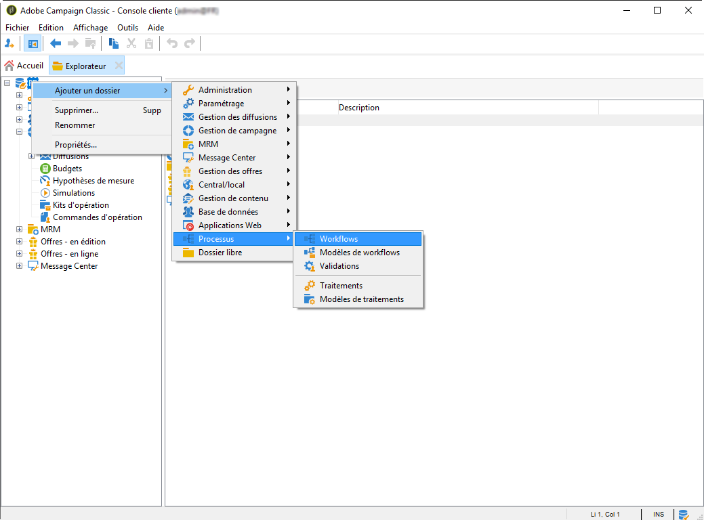The image size is (704, 520).
Task: Open the Edition menu
Action: coord(51,28)
